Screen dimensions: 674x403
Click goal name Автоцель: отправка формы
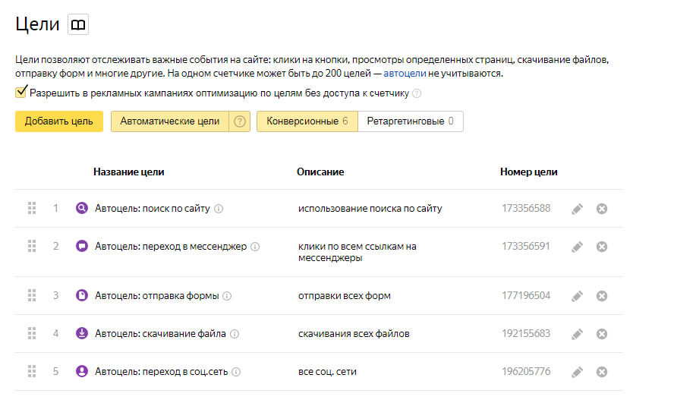tap(157, 296)
